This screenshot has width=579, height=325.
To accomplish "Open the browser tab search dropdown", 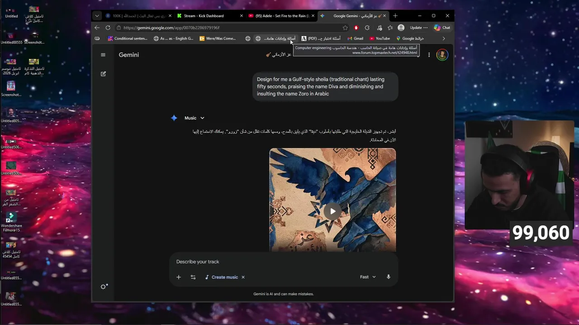I will 97,16.
